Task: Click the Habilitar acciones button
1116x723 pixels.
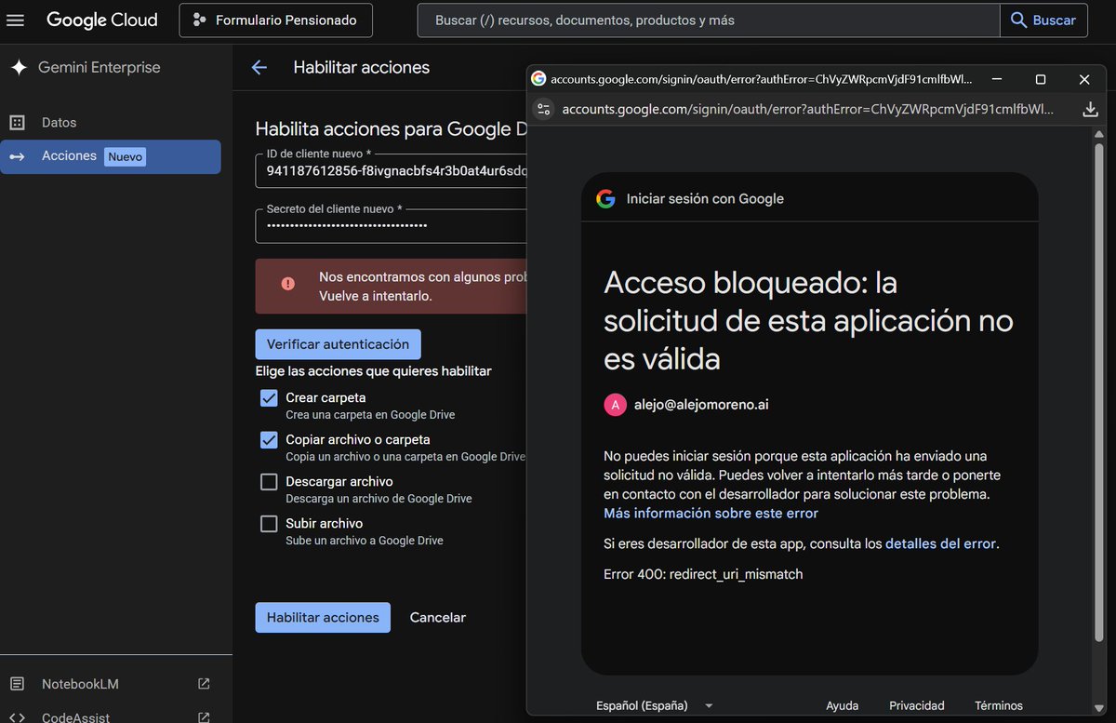Action: [x=323, y=618]
